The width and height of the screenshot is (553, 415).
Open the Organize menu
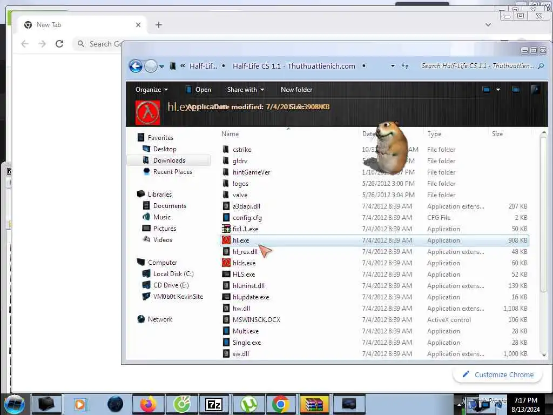tap(152, 90)
